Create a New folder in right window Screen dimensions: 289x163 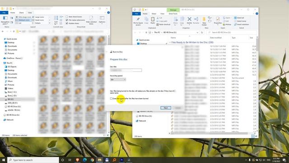click(x=204, y=21)
